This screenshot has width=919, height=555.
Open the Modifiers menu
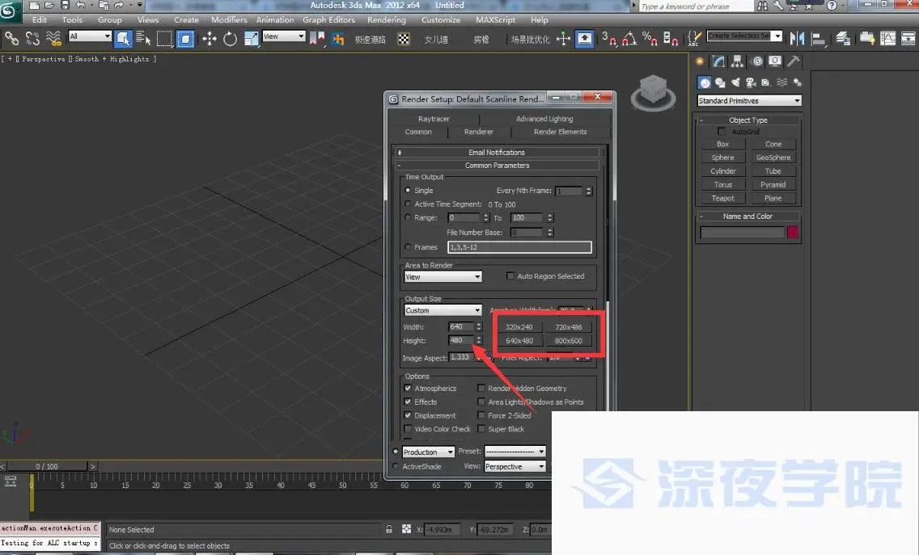[229, 20]
